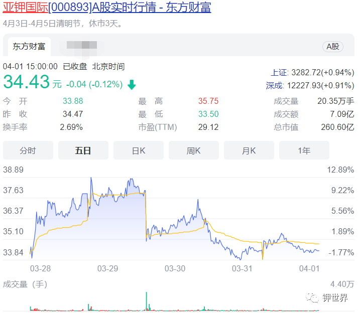Click the A股 market badge

click(x=333, y=47)
